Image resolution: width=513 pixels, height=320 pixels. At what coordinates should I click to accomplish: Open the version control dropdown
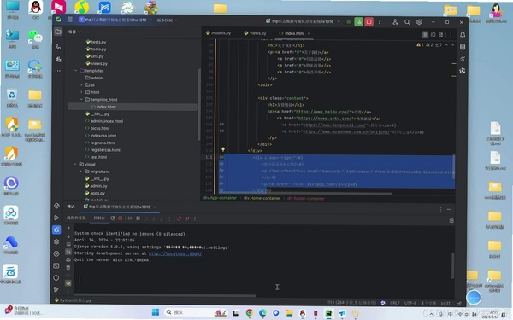pyautogui.click(x=168, y=20)
